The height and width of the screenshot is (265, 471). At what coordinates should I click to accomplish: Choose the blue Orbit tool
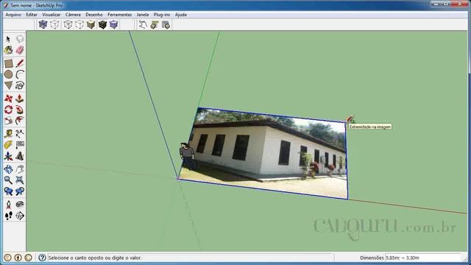8,169
